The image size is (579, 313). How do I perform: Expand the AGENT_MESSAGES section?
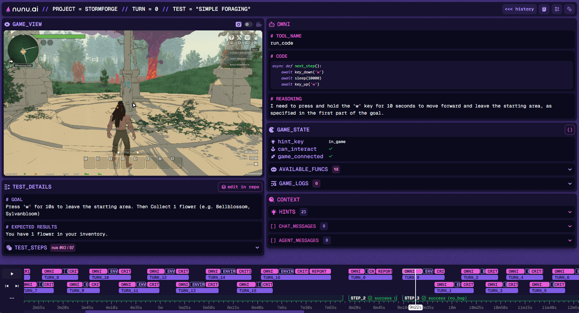[570, 240]
